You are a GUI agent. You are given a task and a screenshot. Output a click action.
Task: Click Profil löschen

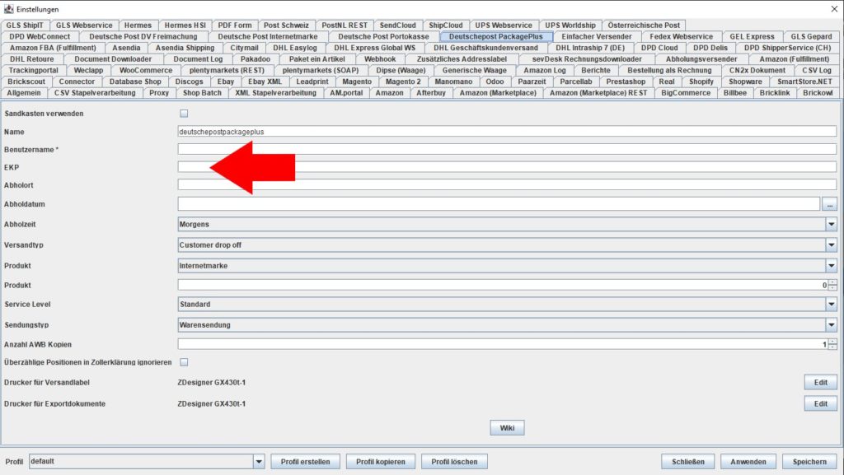[x=454, y=462]
